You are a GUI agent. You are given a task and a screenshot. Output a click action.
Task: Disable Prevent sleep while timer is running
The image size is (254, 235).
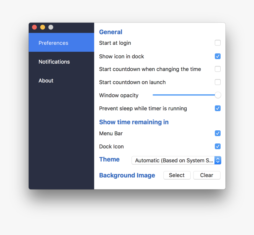[218, 108]
